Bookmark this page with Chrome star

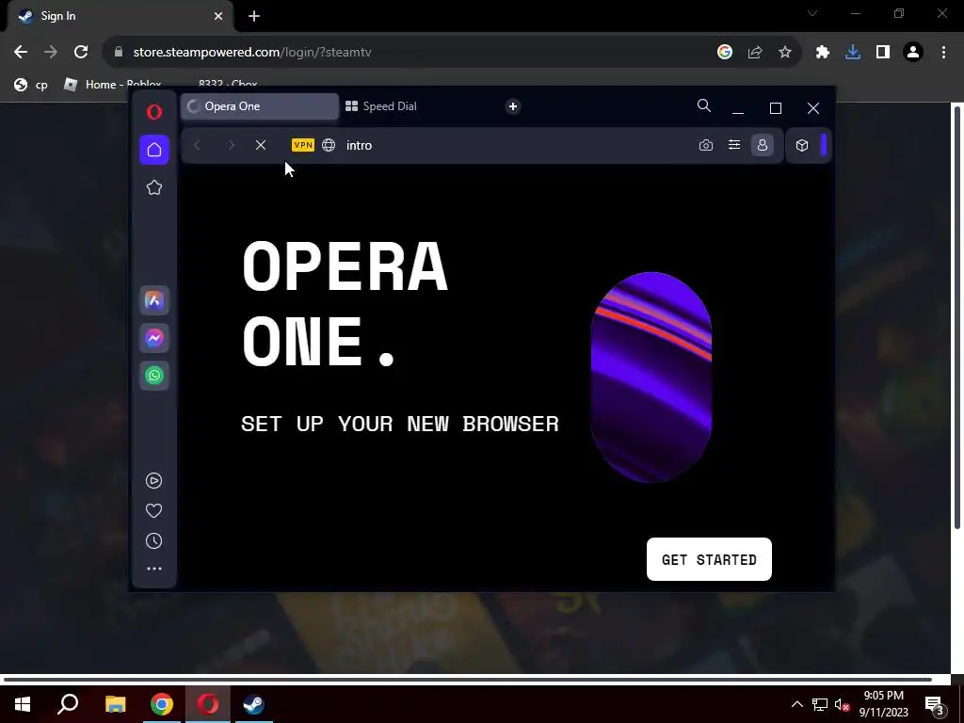[x=785, y=53]
